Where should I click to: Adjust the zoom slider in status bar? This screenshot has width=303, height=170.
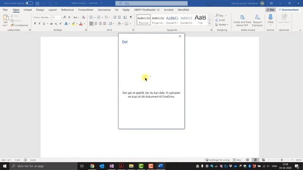[282, 160]
